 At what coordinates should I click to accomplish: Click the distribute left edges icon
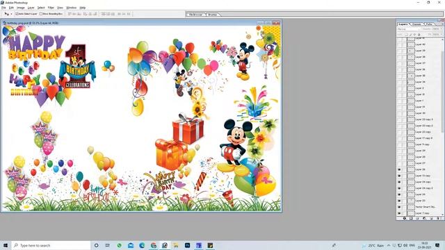(119, 14)
